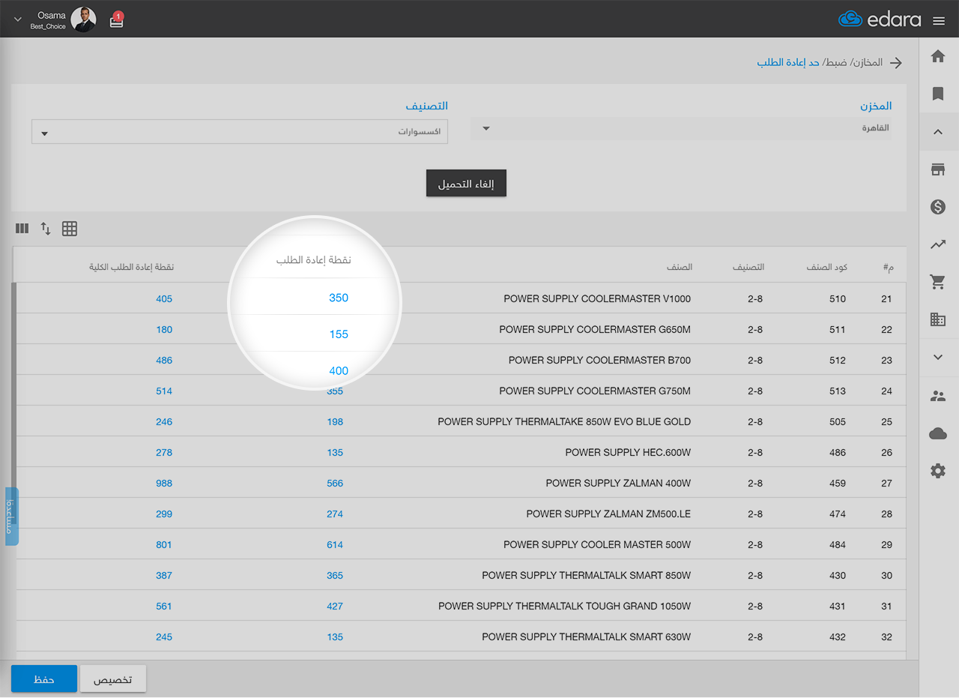Open the cloud icon in sidebar

937,433
